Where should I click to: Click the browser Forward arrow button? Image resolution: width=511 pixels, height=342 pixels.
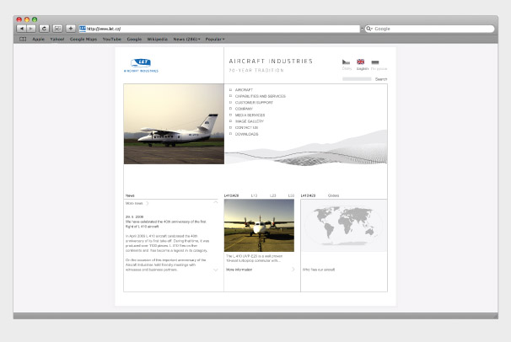(30, 28)
